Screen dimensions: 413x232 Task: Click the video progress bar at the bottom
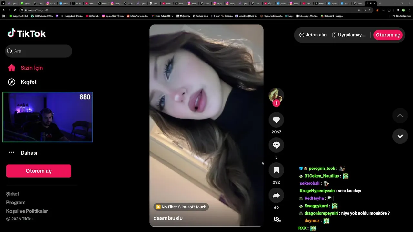point(206,226)
